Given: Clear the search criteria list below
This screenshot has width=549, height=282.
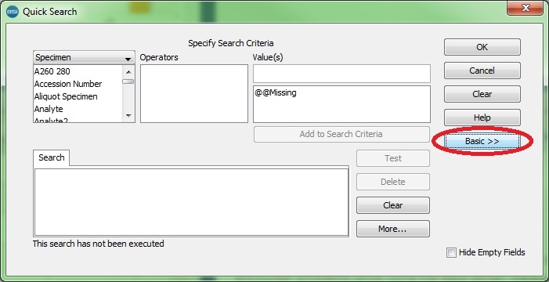Looking at the screenshot, I should (x=393, y=205).
